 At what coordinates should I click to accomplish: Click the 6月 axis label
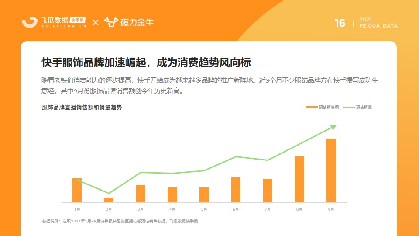coord(236,209)
